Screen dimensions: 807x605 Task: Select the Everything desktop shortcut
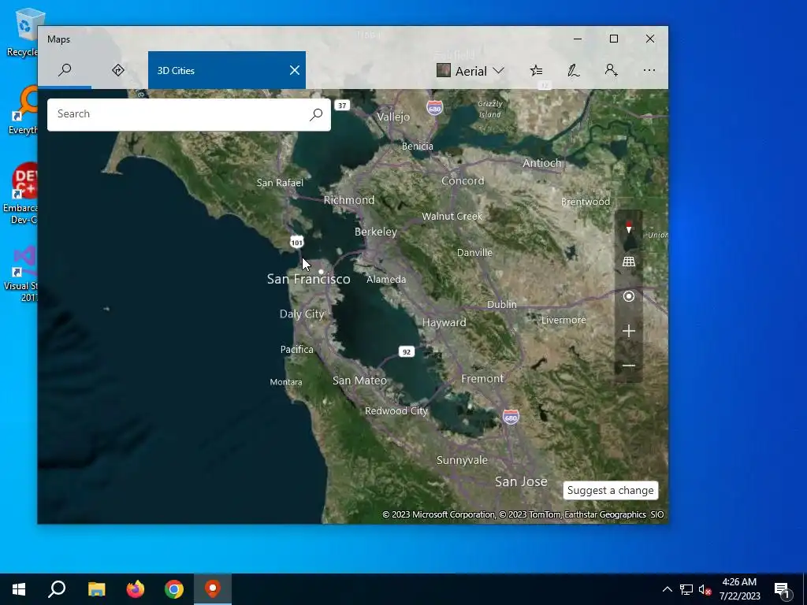pyautogui.click(x=24, y=110)
